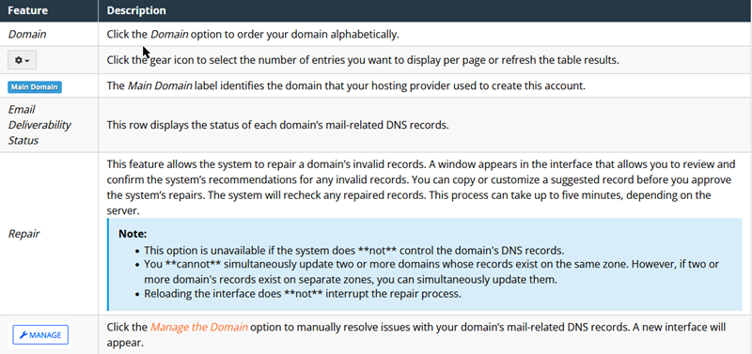Click the Email Deliverability Status feature cell
752x354 pixels.
pos(39,125)
